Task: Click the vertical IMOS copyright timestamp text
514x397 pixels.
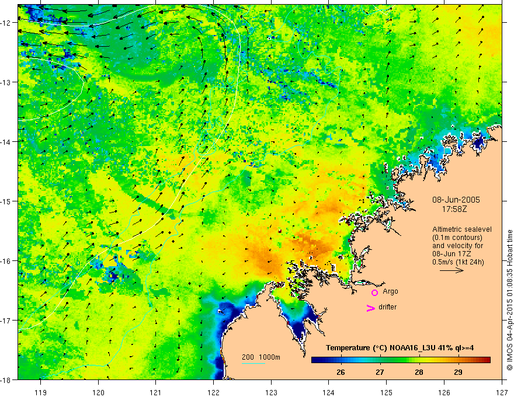Action: (509, 300)
